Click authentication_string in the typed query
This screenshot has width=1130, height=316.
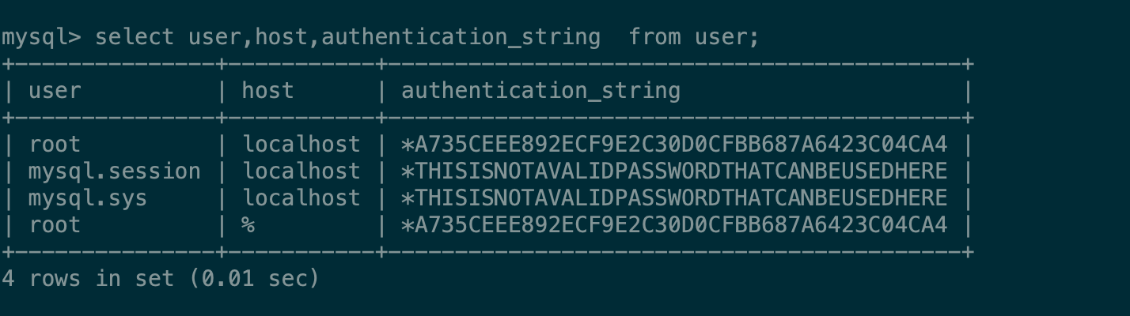(461, 37)
